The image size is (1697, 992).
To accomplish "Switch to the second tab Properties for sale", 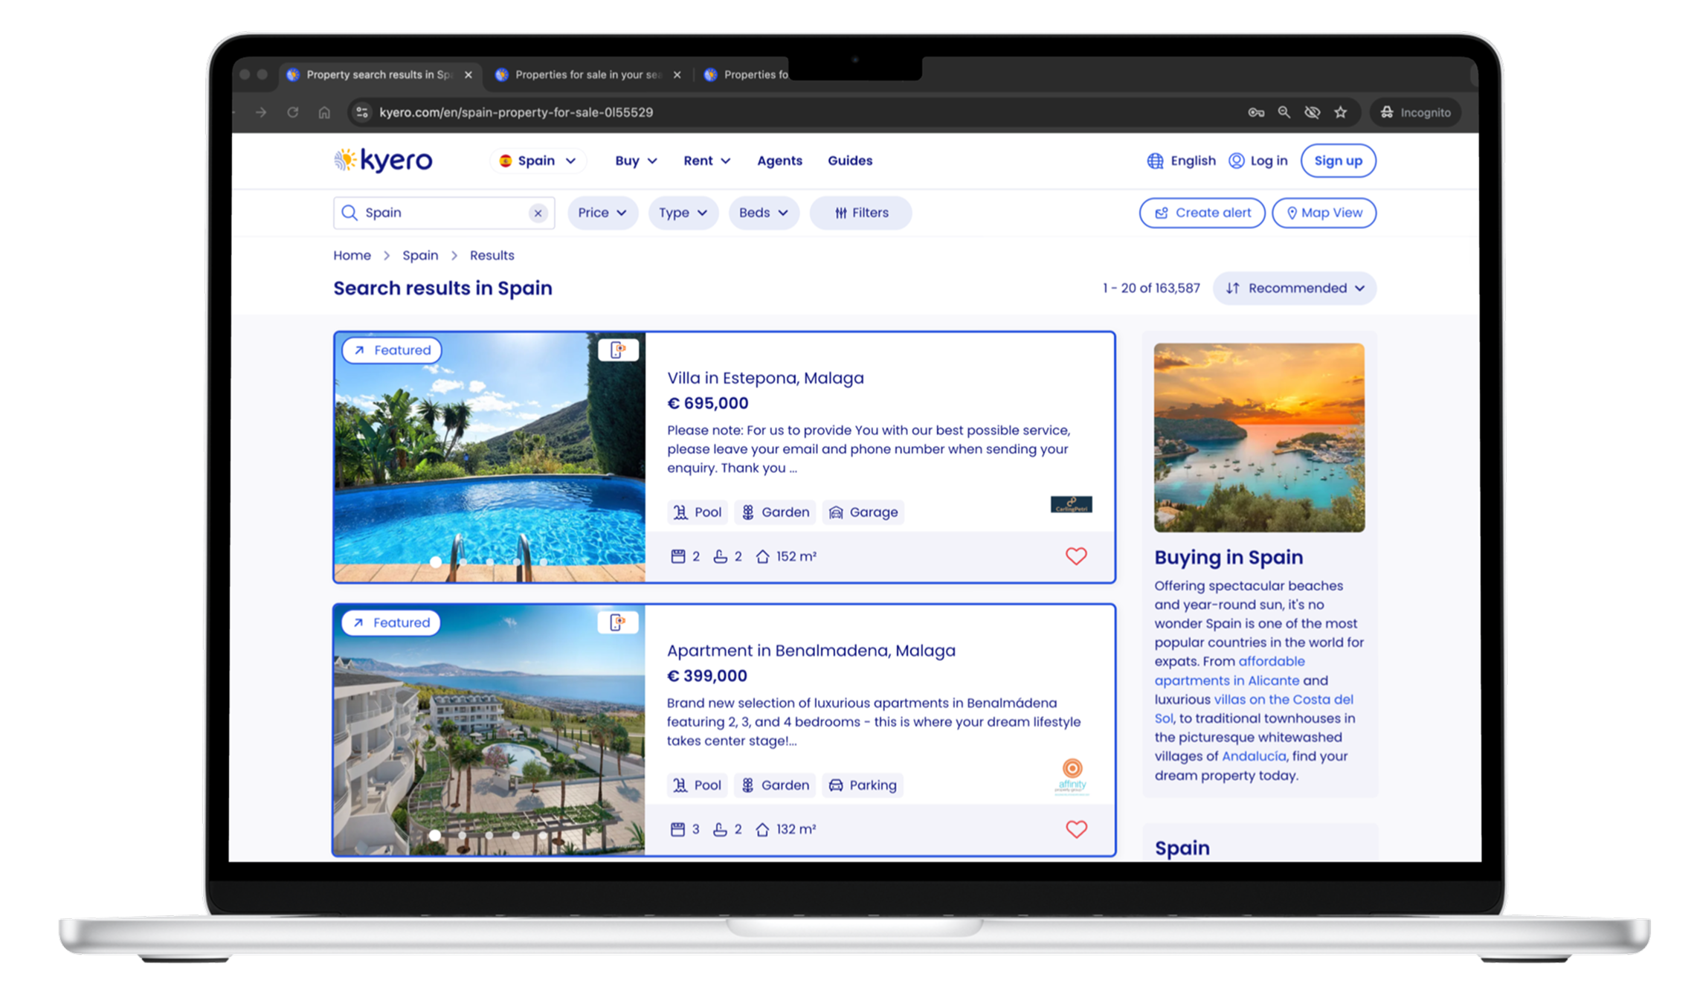I will [587, 74].
